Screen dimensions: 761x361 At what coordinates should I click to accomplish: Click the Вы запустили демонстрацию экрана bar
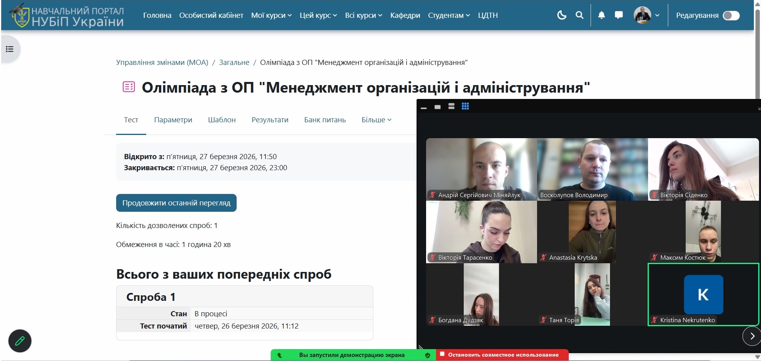point(352,355)
